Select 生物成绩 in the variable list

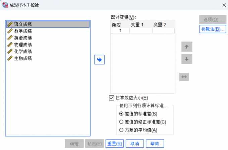[x=48, y=58]
